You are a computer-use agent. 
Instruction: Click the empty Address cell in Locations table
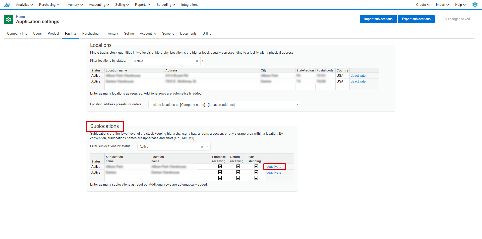click(212, 87)
